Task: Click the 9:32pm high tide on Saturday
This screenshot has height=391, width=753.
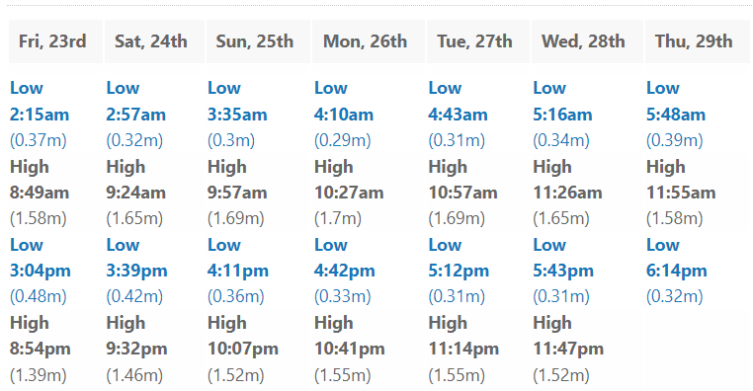Action: click(x=137, y=349)
